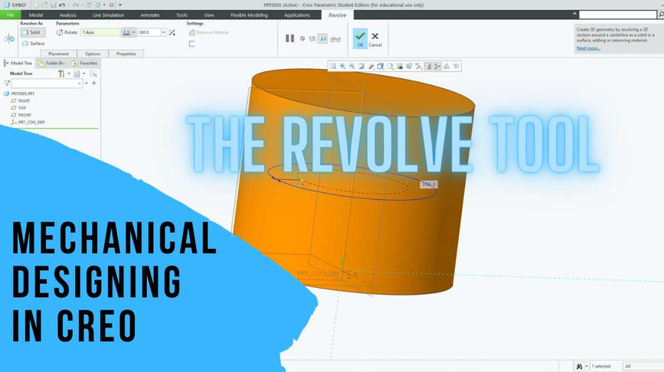Image resolution: width=664 pixels, height=372 pixels.
Task: Select Surface under Revolve As
Action: [x=33, y=43]
